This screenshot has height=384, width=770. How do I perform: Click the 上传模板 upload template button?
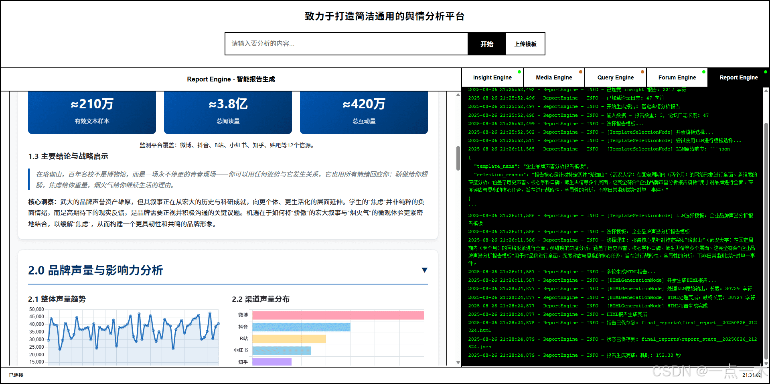[525, 44]
